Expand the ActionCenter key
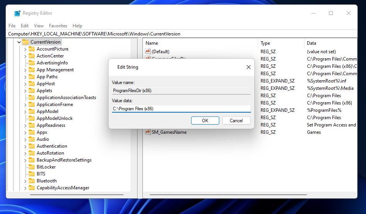Image resolution: width=366 pixels, height=214 pixels. (25, 56)
